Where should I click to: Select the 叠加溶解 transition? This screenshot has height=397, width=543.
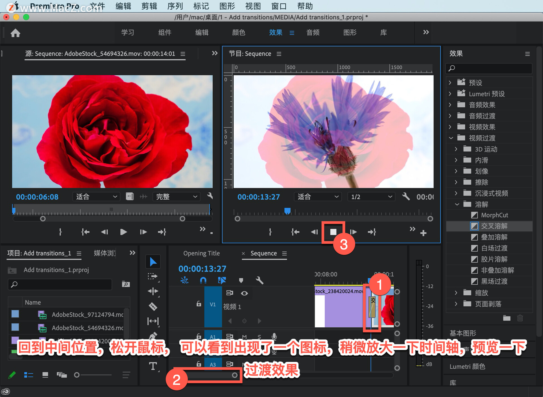494,237
